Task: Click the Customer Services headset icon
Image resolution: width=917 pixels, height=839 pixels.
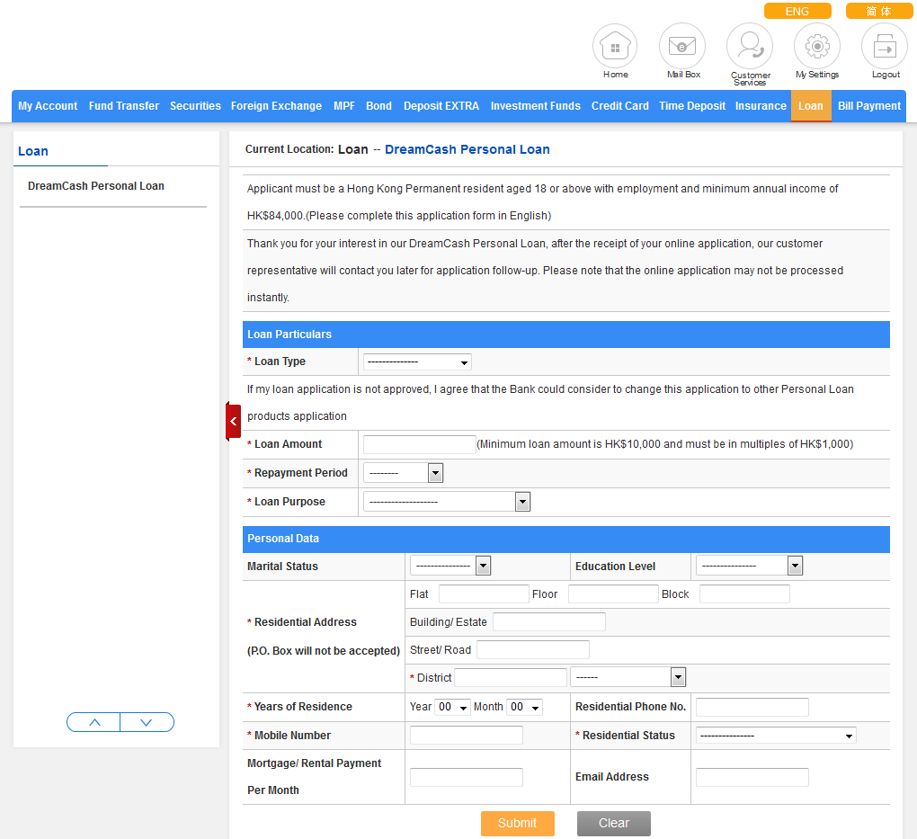Action: (750, 46)
